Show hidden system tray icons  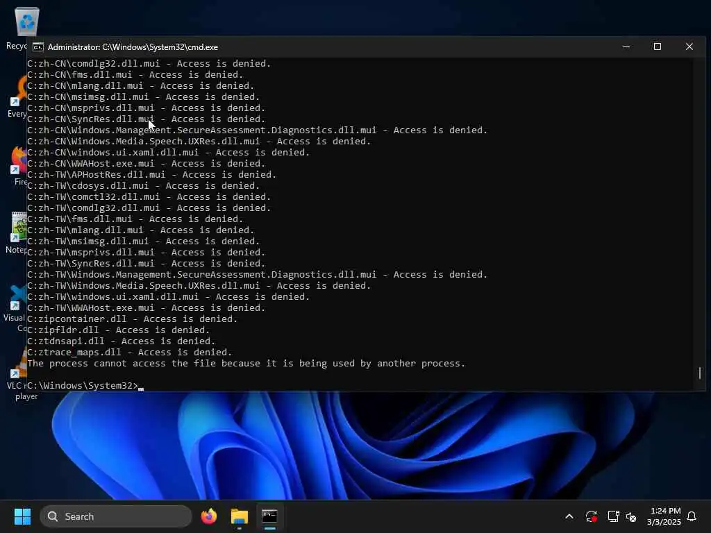tap(569, 516)
